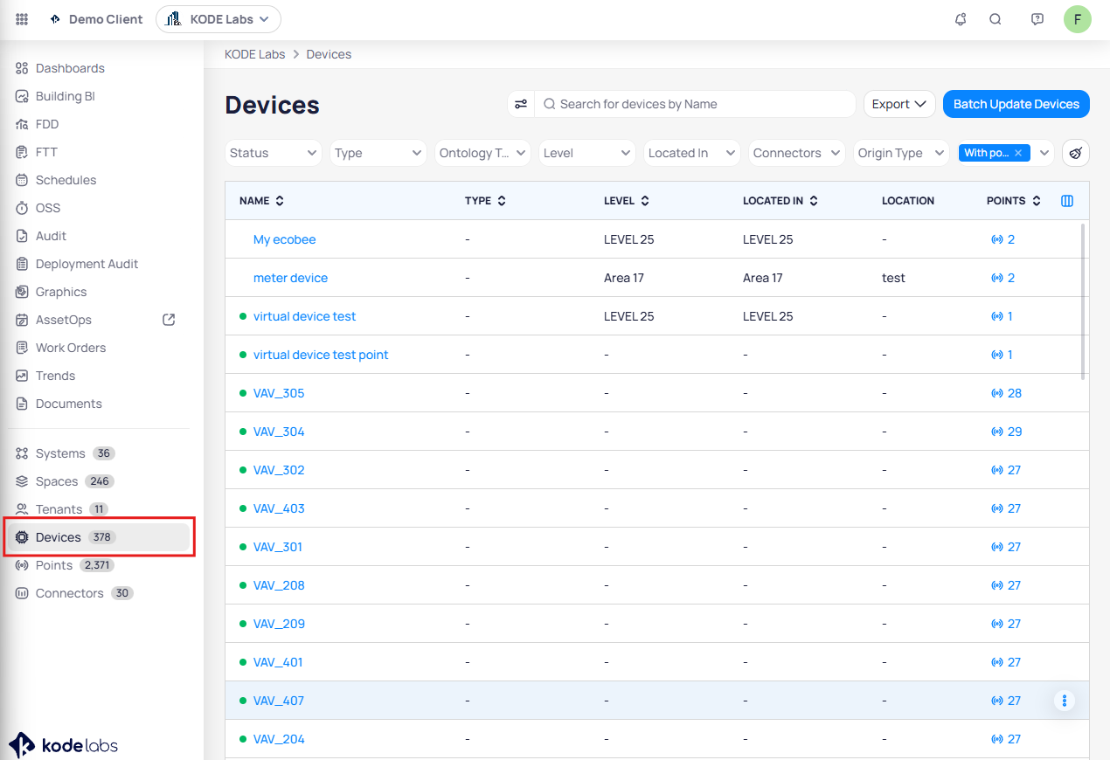Open the help chat icon
Screen dimensions: 1110x760
click(x=1037, y=19)
